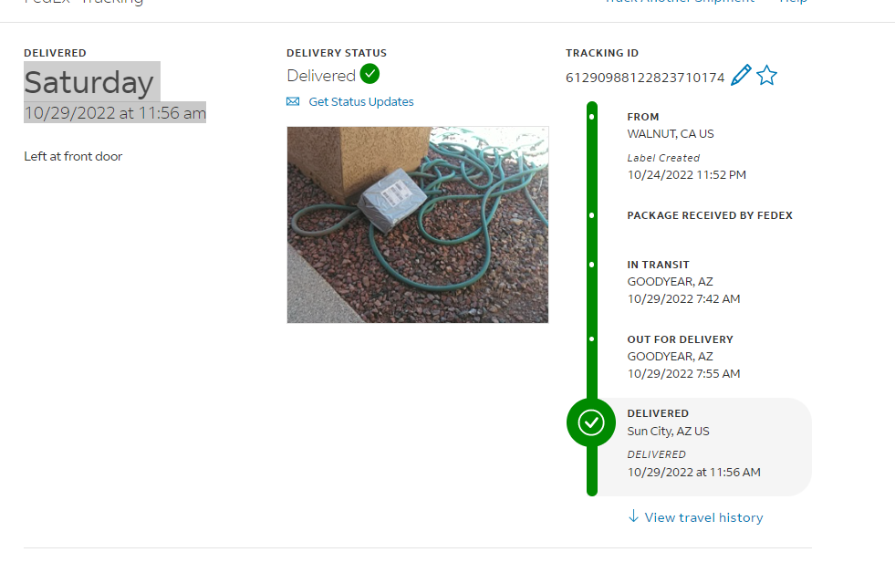Select the From Walnut, CA timeline dot
The height and width of the screenshot is (573, 895).
(x=592, y=117)
